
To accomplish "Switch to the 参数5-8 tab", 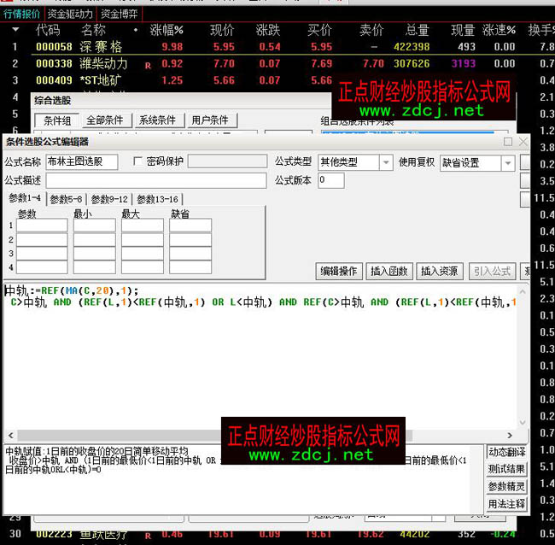I will click(67, 199).
